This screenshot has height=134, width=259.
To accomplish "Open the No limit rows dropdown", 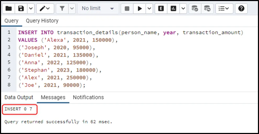I will 97,9.
